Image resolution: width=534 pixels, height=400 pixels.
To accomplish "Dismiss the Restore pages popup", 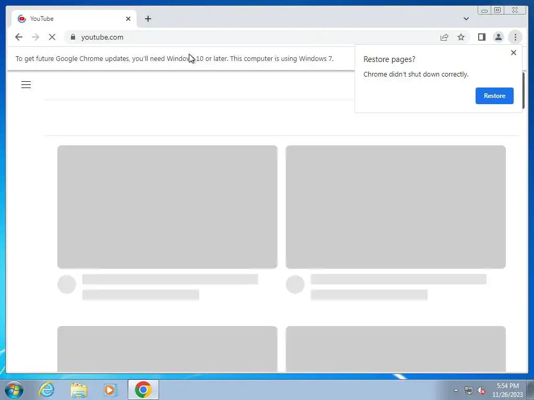I will pos(513,53).
